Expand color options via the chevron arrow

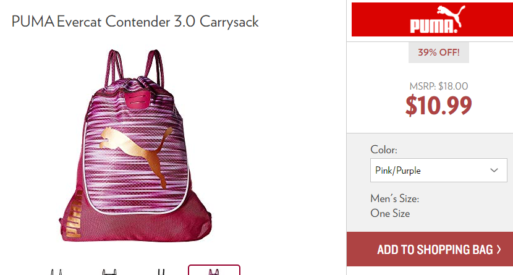494,171
